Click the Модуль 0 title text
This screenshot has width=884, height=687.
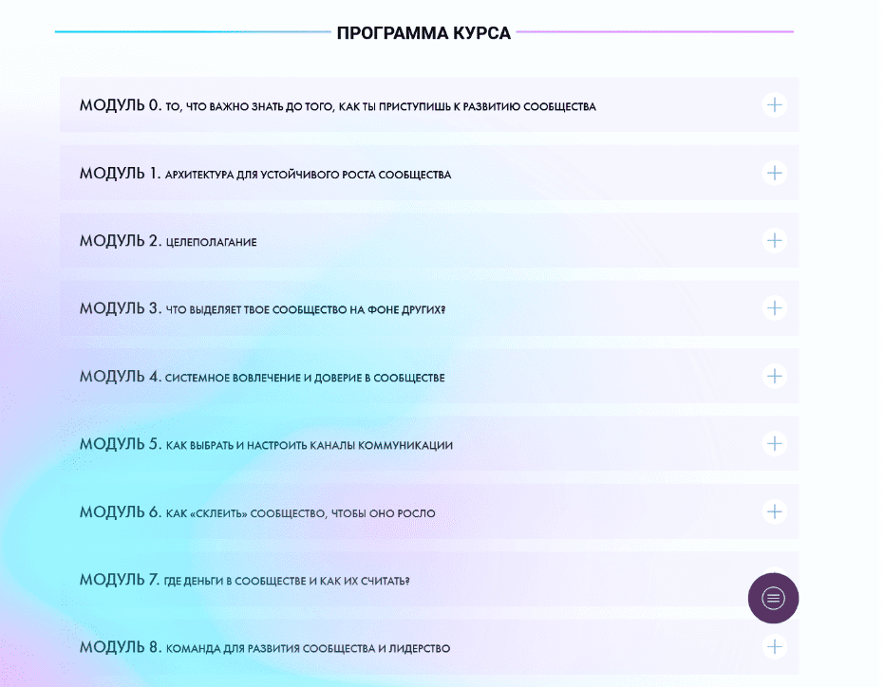pos(337,105)
